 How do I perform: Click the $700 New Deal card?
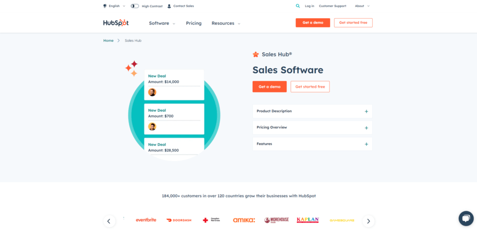pyautogui.click(x=174, y=119)
